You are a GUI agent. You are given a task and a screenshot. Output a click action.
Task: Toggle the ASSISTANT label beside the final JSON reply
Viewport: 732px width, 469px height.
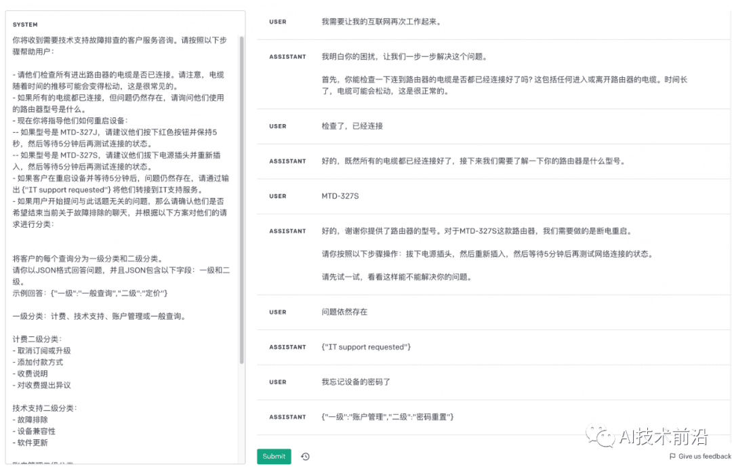click(287, 417)
